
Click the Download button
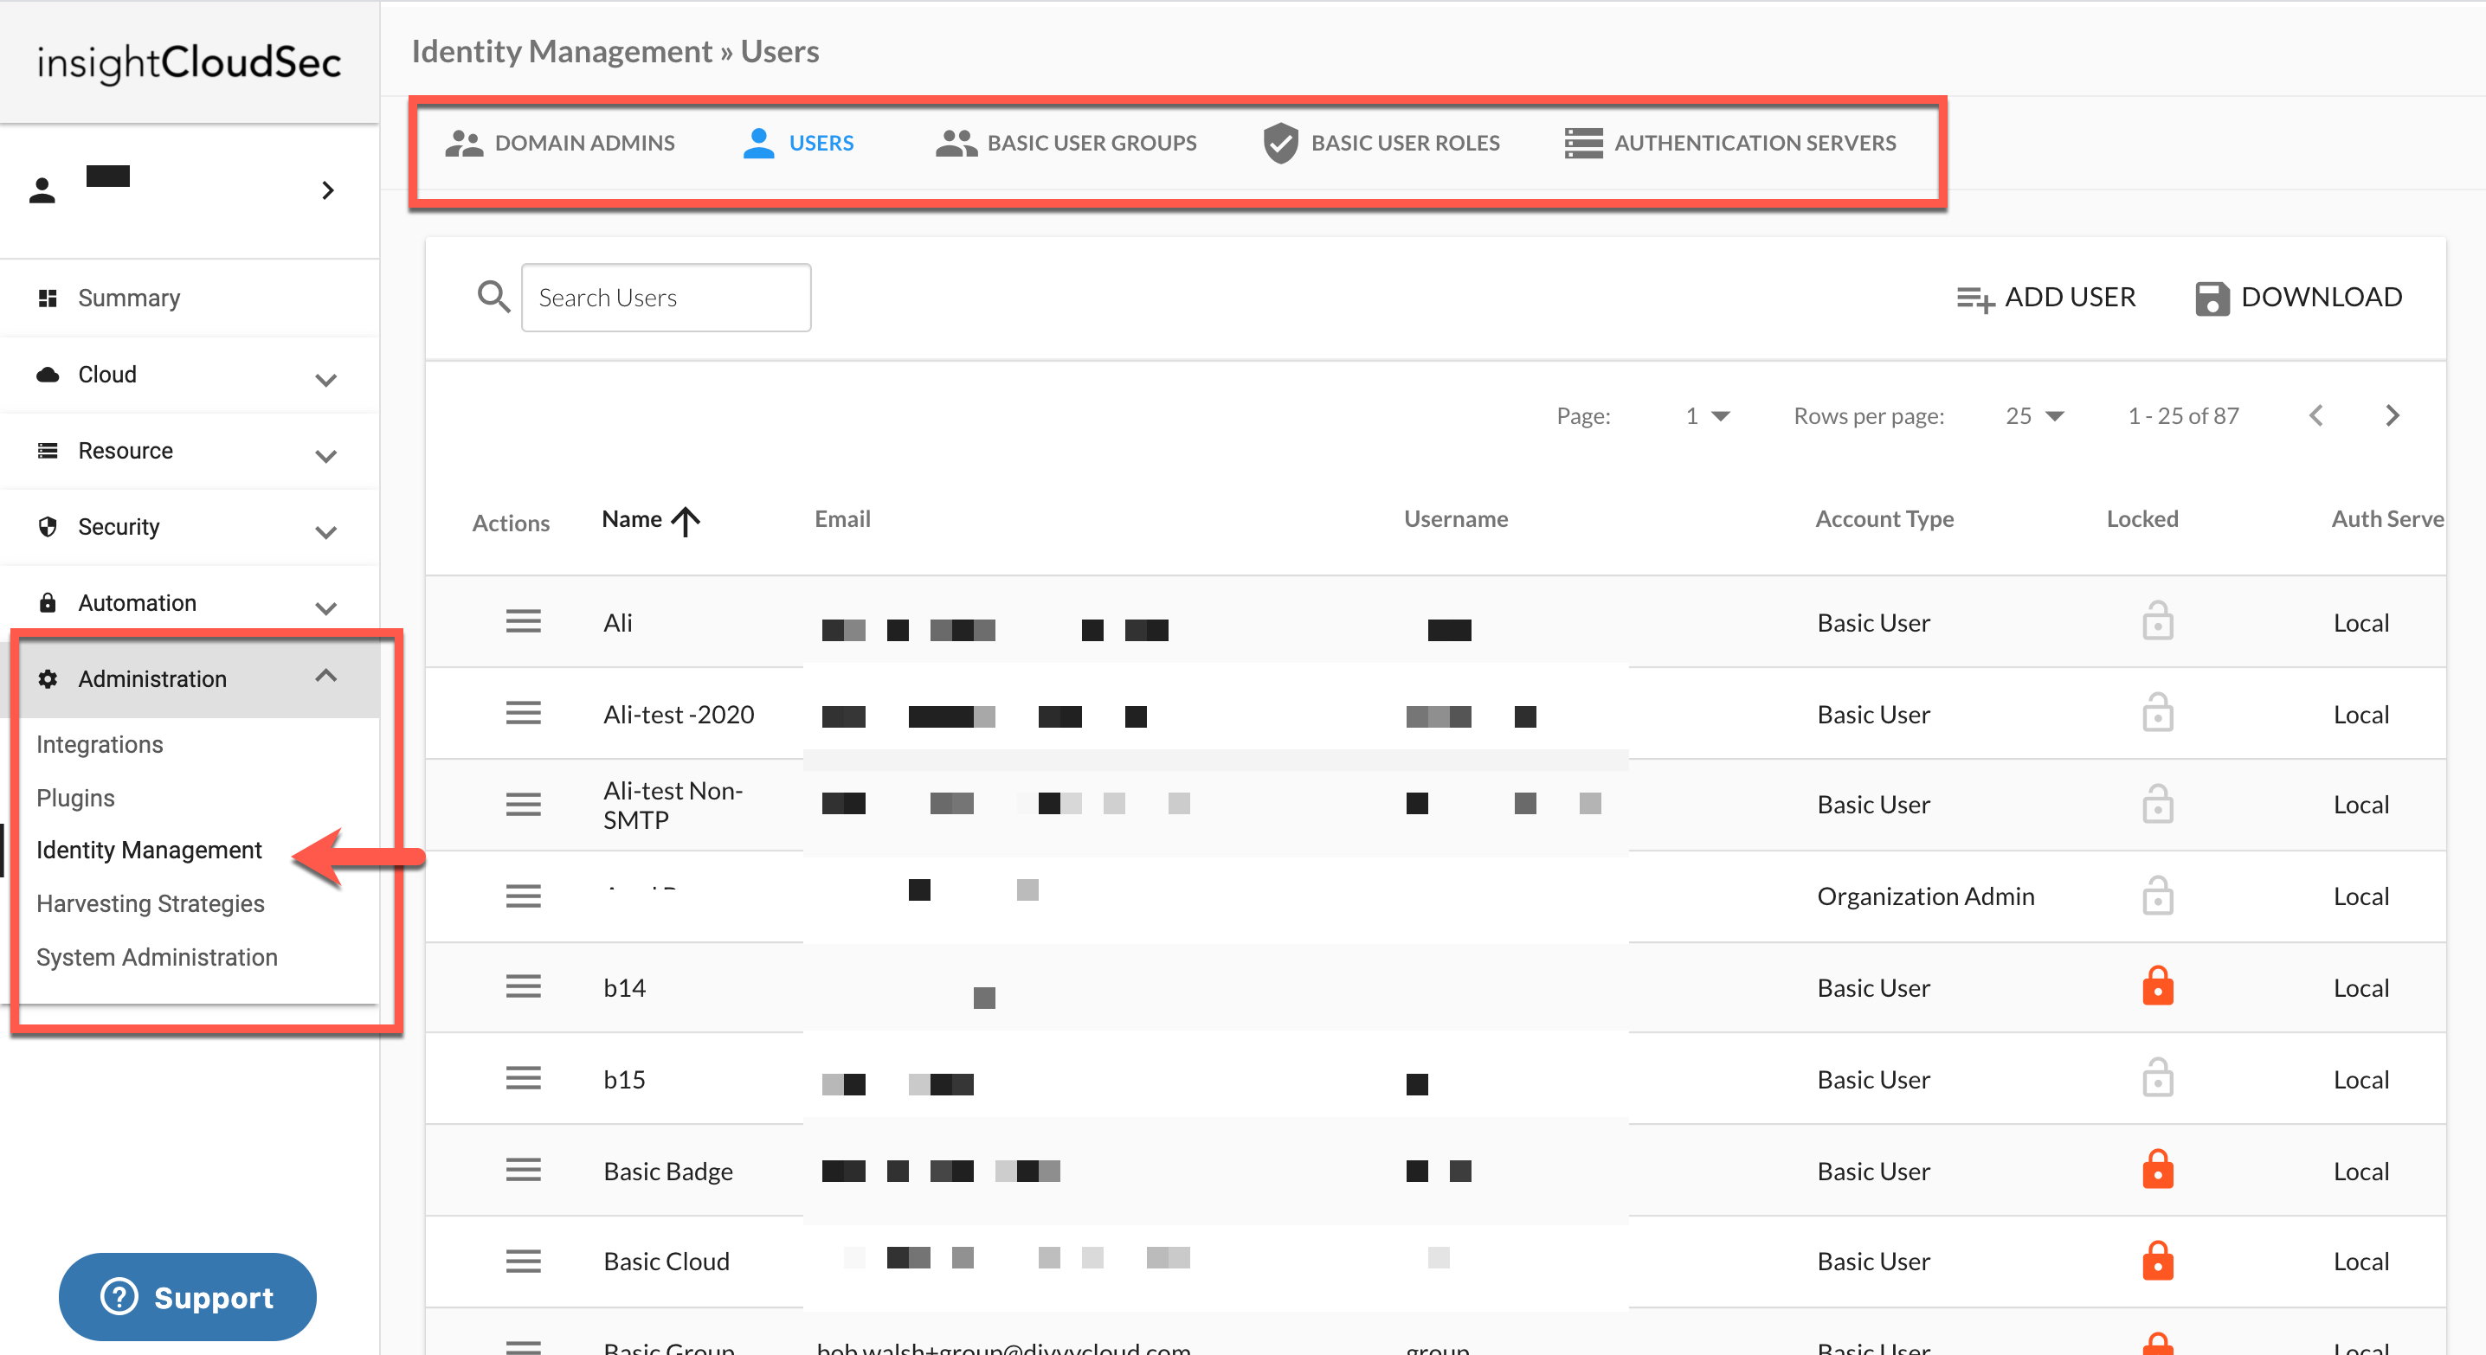click(2298, 297)
